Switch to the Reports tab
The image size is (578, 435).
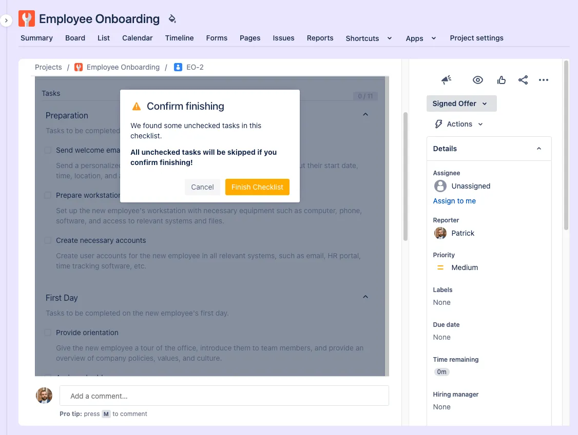[320, 38]
